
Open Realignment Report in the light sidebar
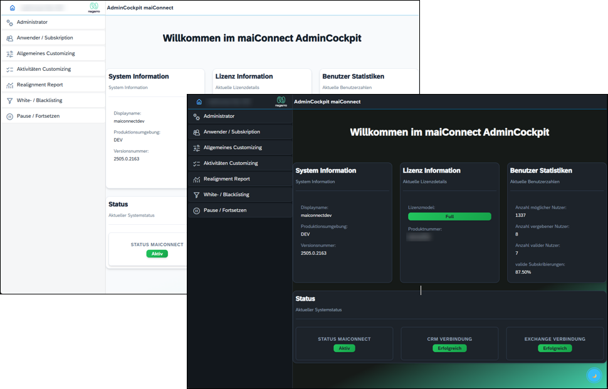point(39,85)
